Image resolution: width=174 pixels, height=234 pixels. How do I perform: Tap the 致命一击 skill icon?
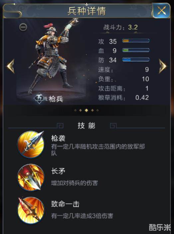(31, 210)
